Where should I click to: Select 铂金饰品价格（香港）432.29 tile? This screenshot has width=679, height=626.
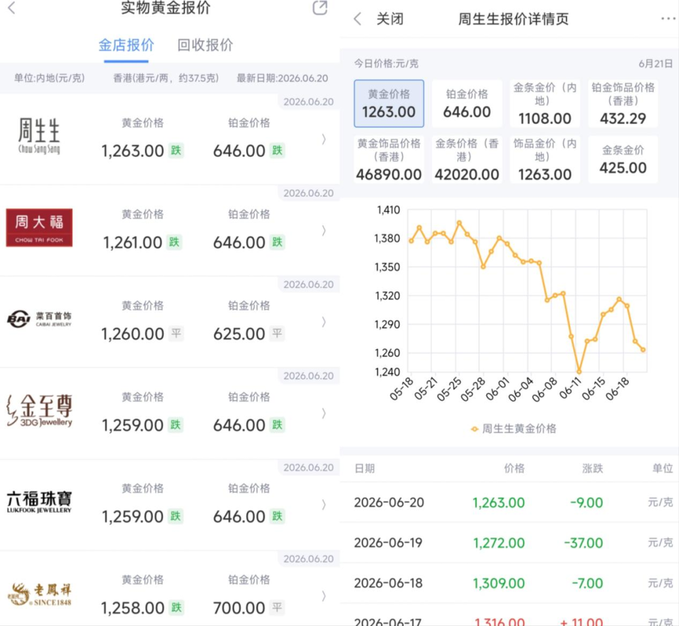click(623, 103)
